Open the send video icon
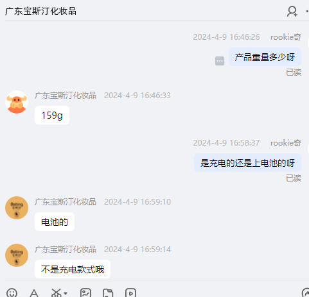The image size is (309, 297). click(x=130, y=293)
